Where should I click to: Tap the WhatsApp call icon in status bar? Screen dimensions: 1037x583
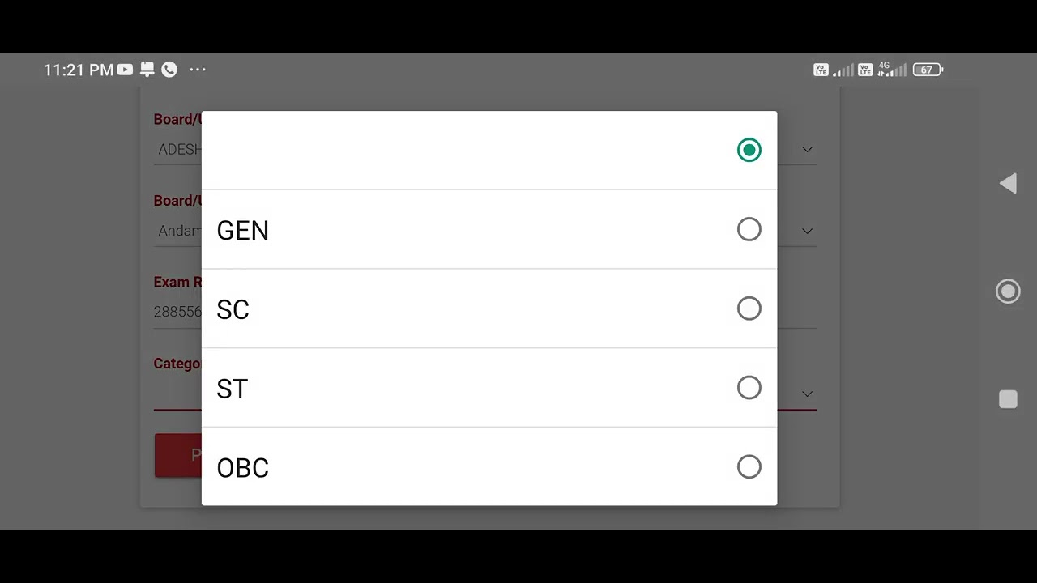tap(169, 70)
